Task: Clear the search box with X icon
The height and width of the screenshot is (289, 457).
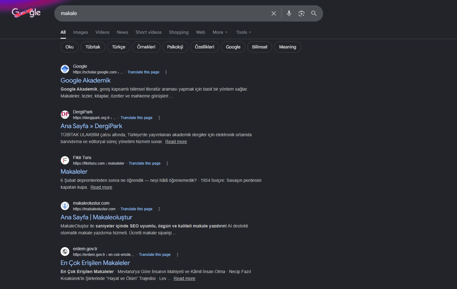Action: pyautogui.click(x=274, y=13)
